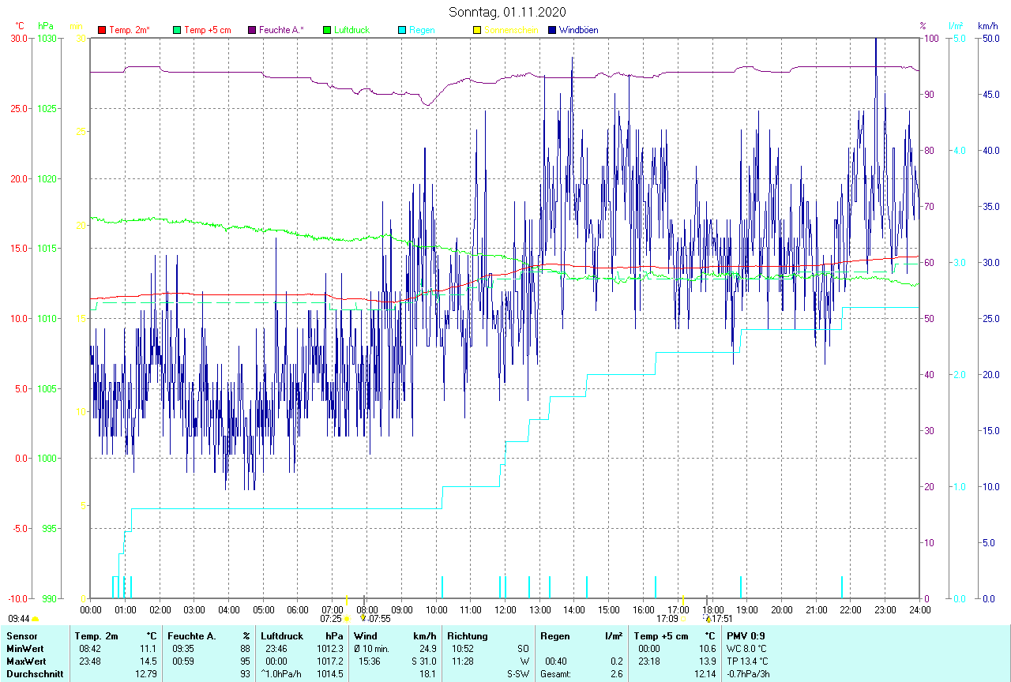Click the WC 8.0 °C wind chill value
1011x682 pixels.
click(x=746, y=649)
